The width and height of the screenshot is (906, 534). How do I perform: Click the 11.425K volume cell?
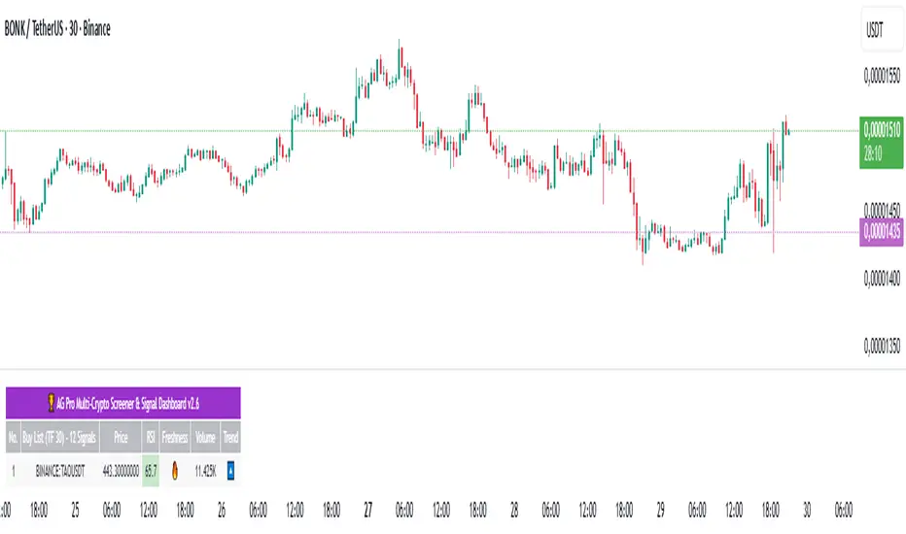pyautogui.click(x=205, y=472)
